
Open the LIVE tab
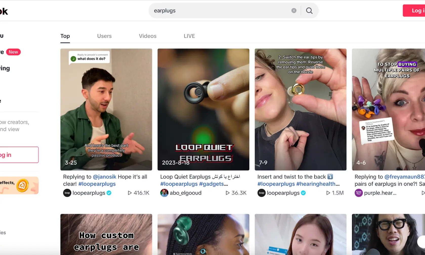click(189, 36)
